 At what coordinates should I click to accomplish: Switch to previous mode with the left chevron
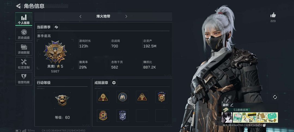tap(80, 17)
